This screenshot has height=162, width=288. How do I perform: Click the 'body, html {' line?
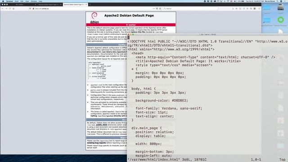click(x=144, y=89)
